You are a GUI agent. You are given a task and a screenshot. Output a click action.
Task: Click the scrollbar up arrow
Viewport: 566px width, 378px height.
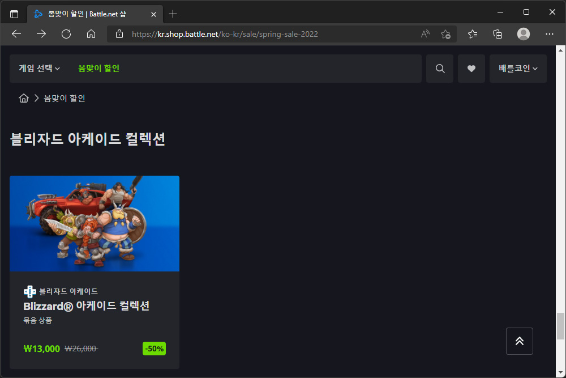(x=560, y=50)
